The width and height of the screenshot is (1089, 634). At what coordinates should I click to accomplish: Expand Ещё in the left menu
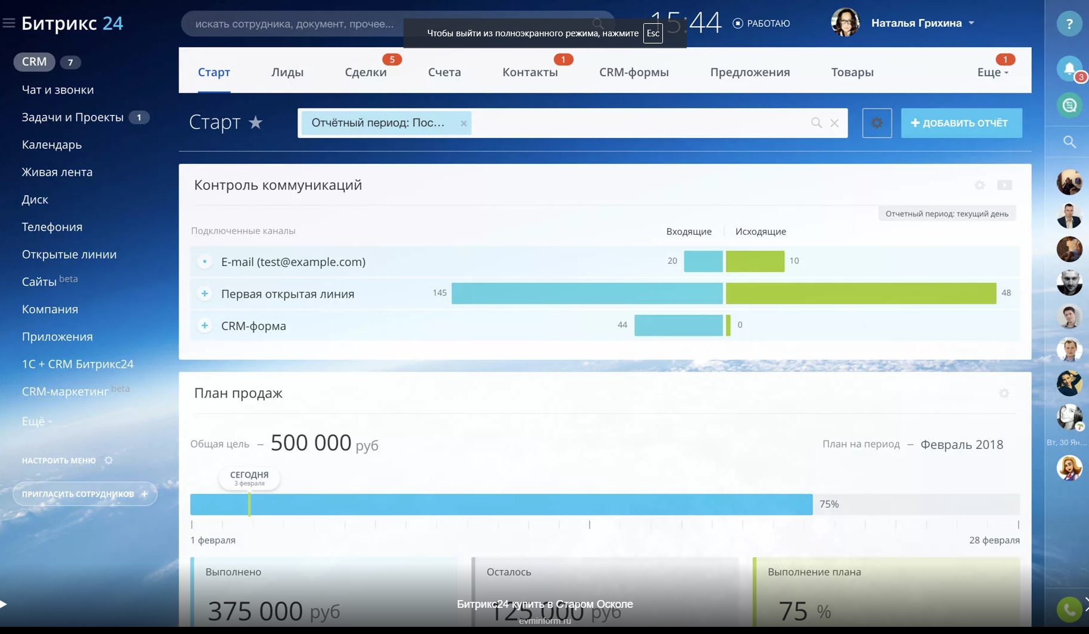click(36, 421)
